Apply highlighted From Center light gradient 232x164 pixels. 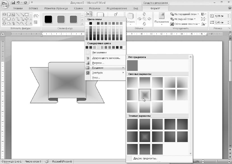[x=145, y=95]
